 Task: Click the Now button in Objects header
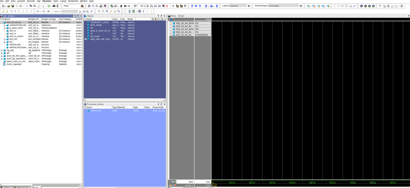click(x=158, y=19)
